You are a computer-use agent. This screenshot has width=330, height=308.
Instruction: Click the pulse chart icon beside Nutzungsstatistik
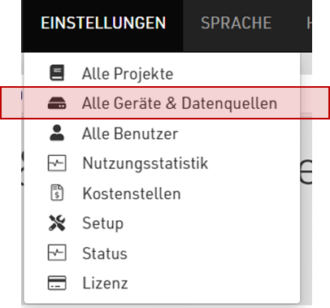(x=57, y=163)
